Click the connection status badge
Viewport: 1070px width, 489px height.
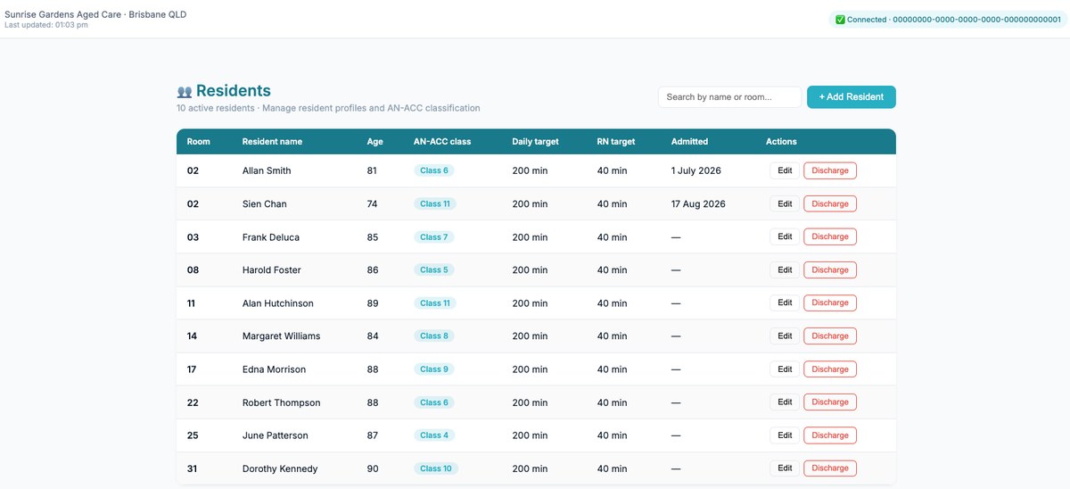[948, 20]
